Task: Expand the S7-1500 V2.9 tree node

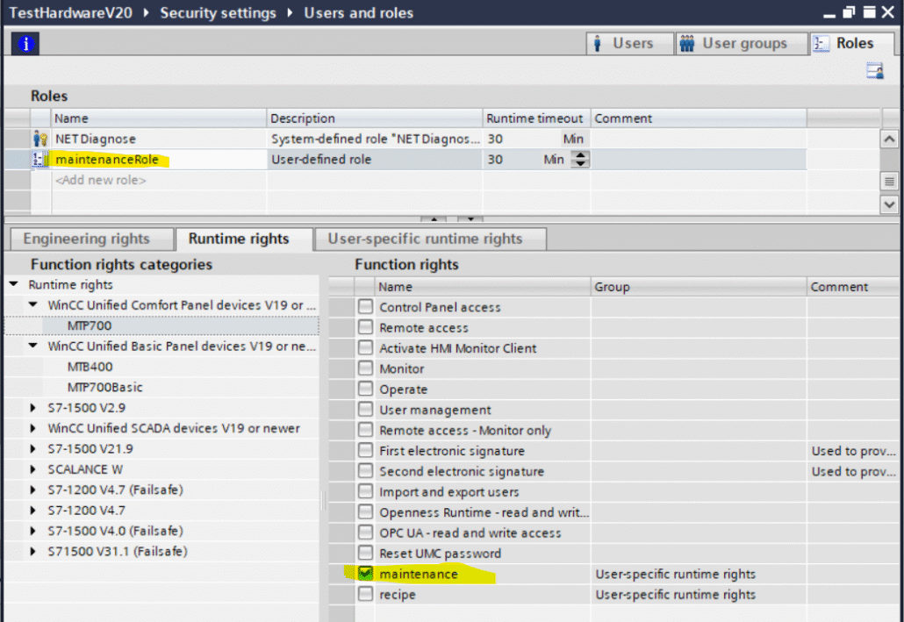Action: [34, 408]
